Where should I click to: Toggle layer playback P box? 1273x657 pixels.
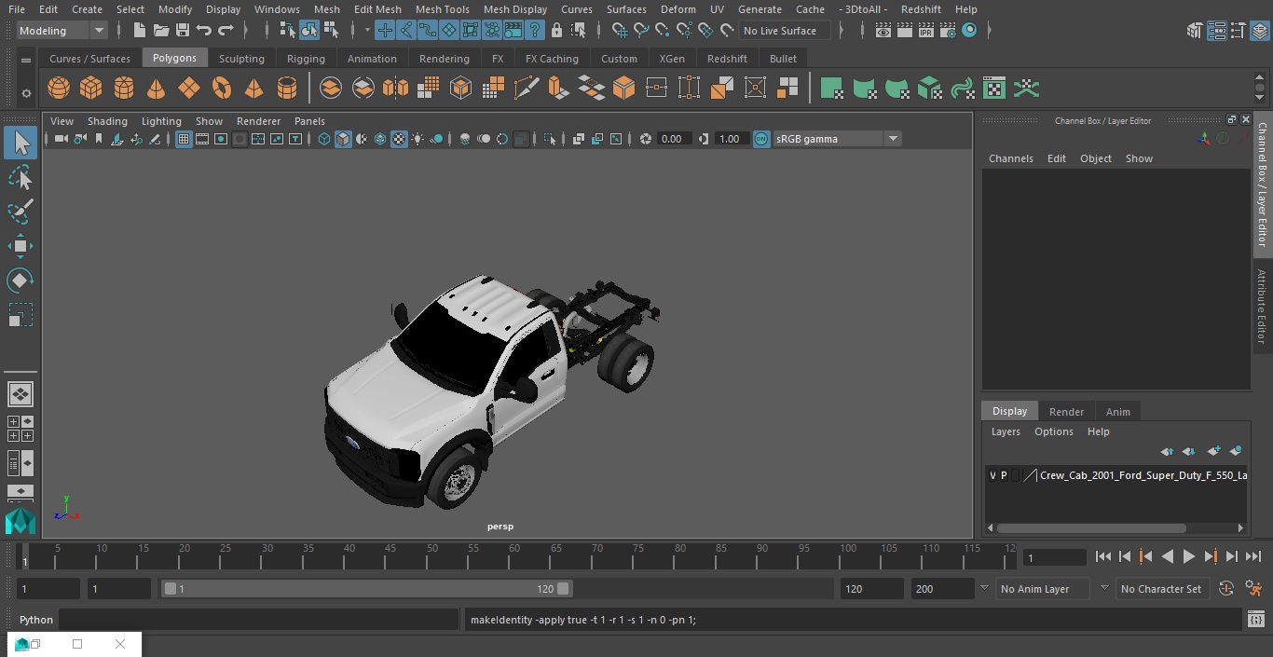point(1004,475)
